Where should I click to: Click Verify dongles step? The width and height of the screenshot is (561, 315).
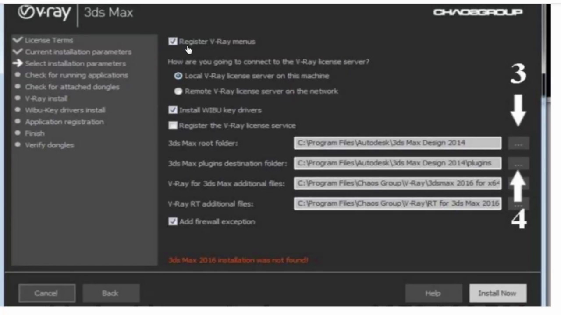pyautogui.click(x=50, y=145)
